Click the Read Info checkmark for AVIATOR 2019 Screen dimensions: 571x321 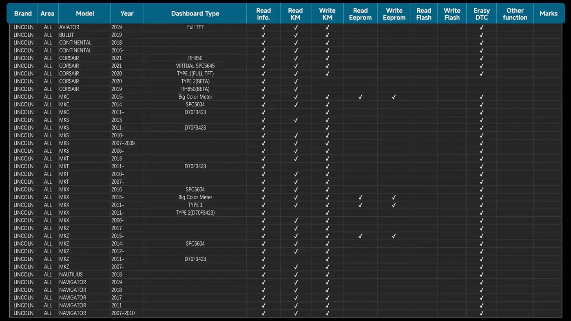[263, 27]
